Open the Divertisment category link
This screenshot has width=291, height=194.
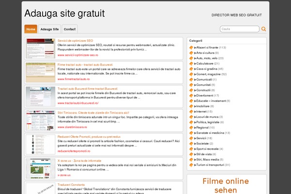tap(205, 96)
